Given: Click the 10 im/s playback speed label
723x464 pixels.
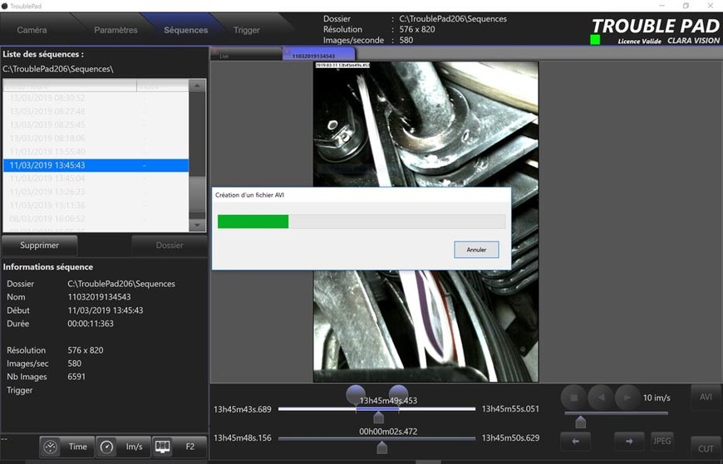Looking at the screenshot, I should pos(657,398).
